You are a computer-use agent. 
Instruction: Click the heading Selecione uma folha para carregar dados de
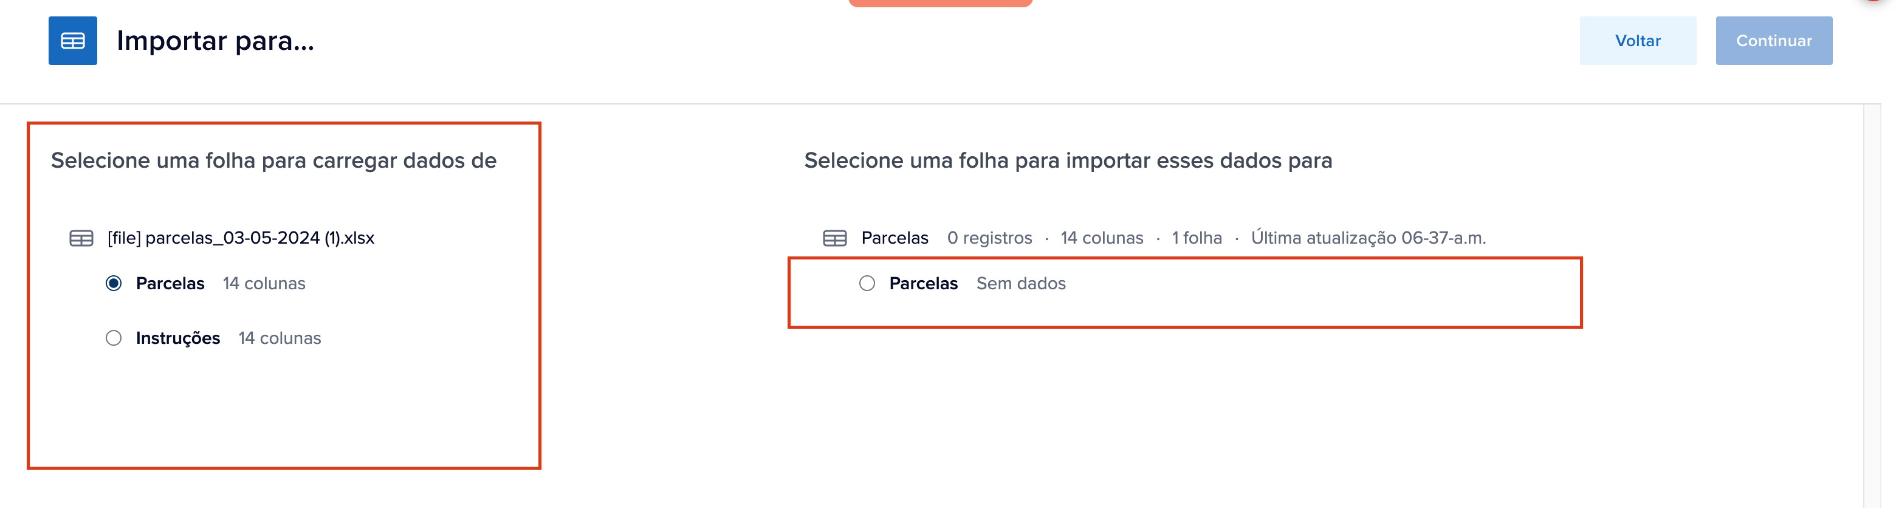(273, 160)
